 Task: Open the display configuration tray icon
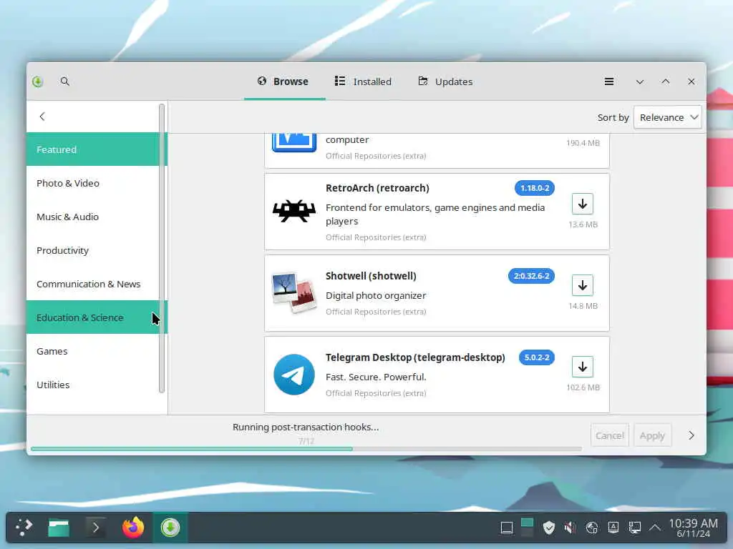tap(634, 528)
